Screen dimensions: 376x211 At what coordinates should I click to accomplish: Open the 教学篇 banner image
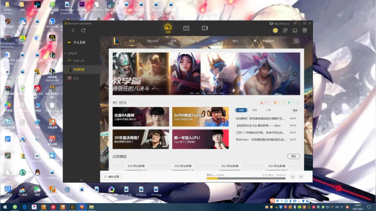206,74
